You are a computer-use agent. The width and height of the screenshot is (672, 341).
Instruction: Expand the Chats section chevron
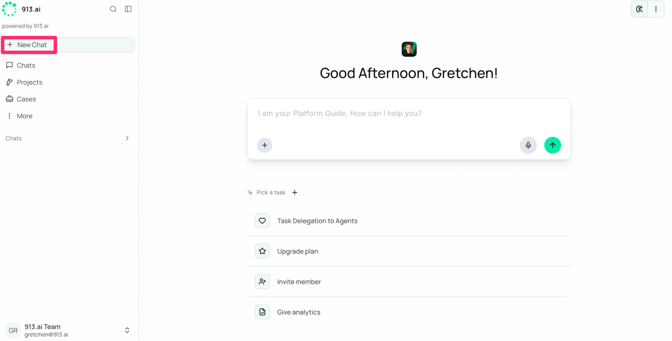pyautogui.click(x=127, y=138)
